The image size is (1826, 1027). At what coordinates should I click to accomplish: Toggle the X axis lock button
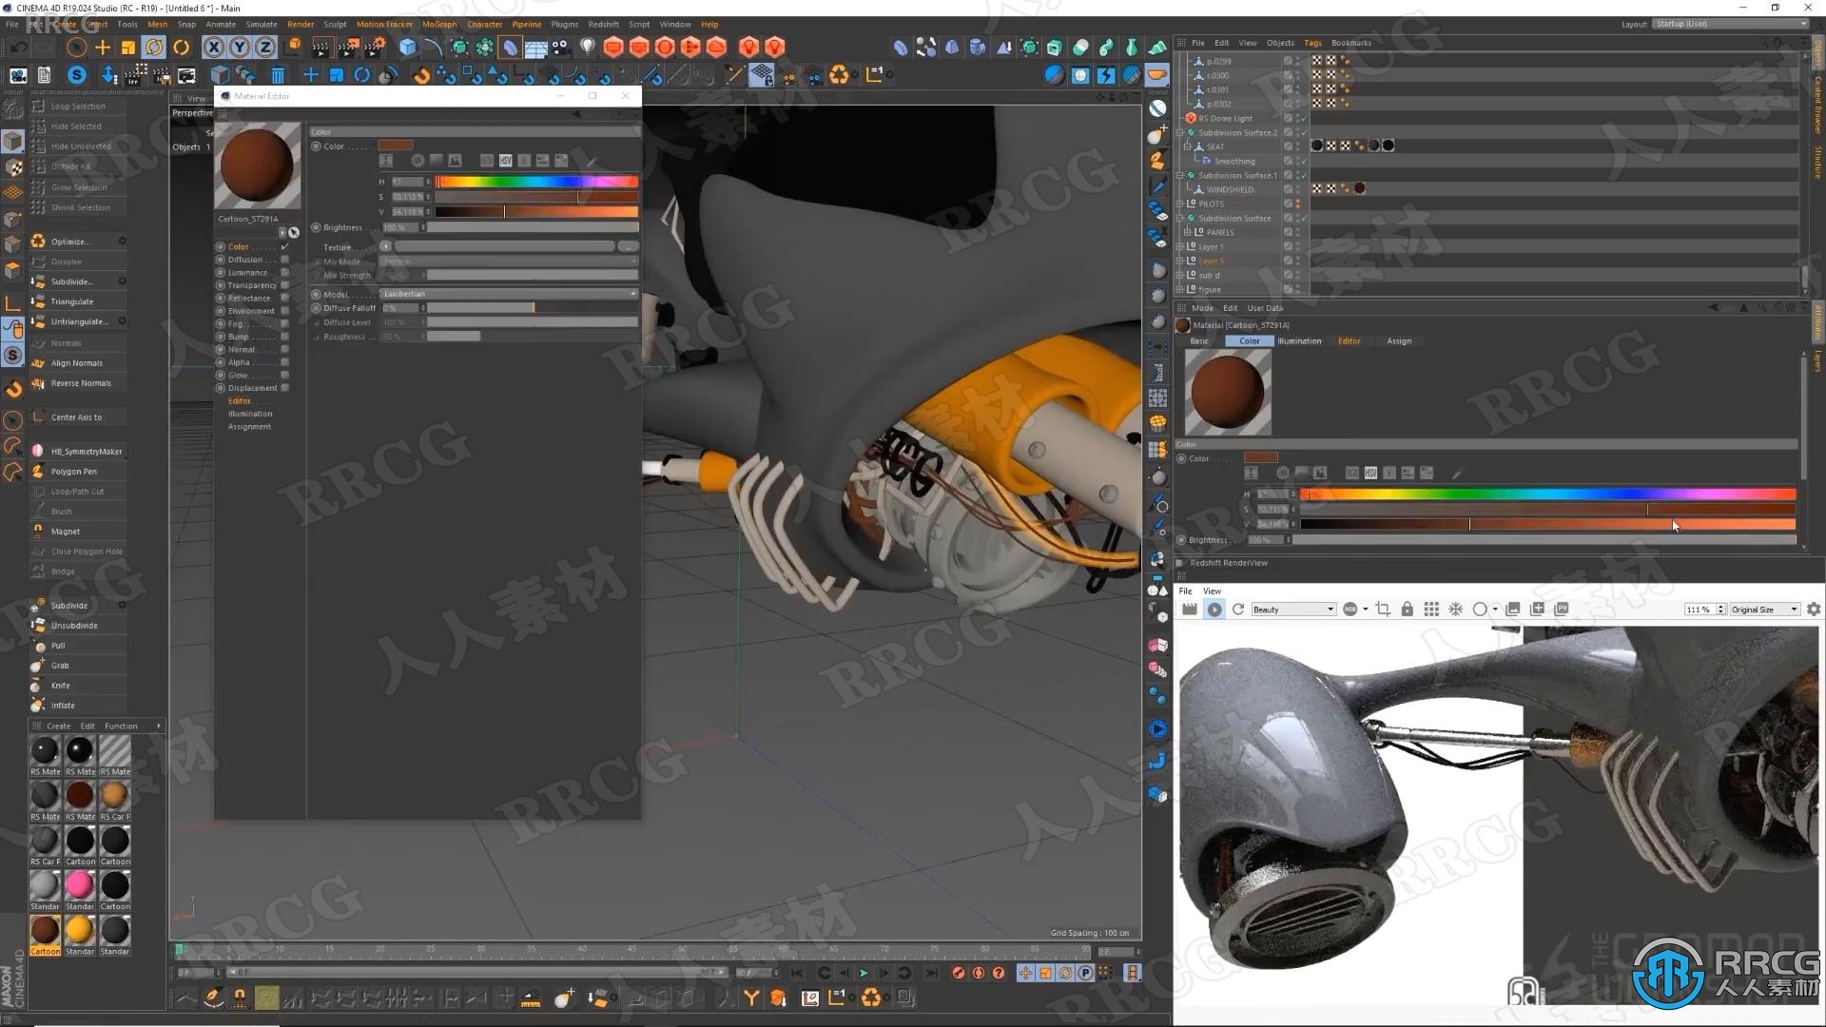pyautogui.click(x=214, y=47)
